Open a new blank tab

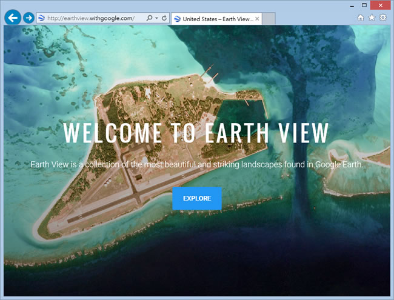point(269,19)
